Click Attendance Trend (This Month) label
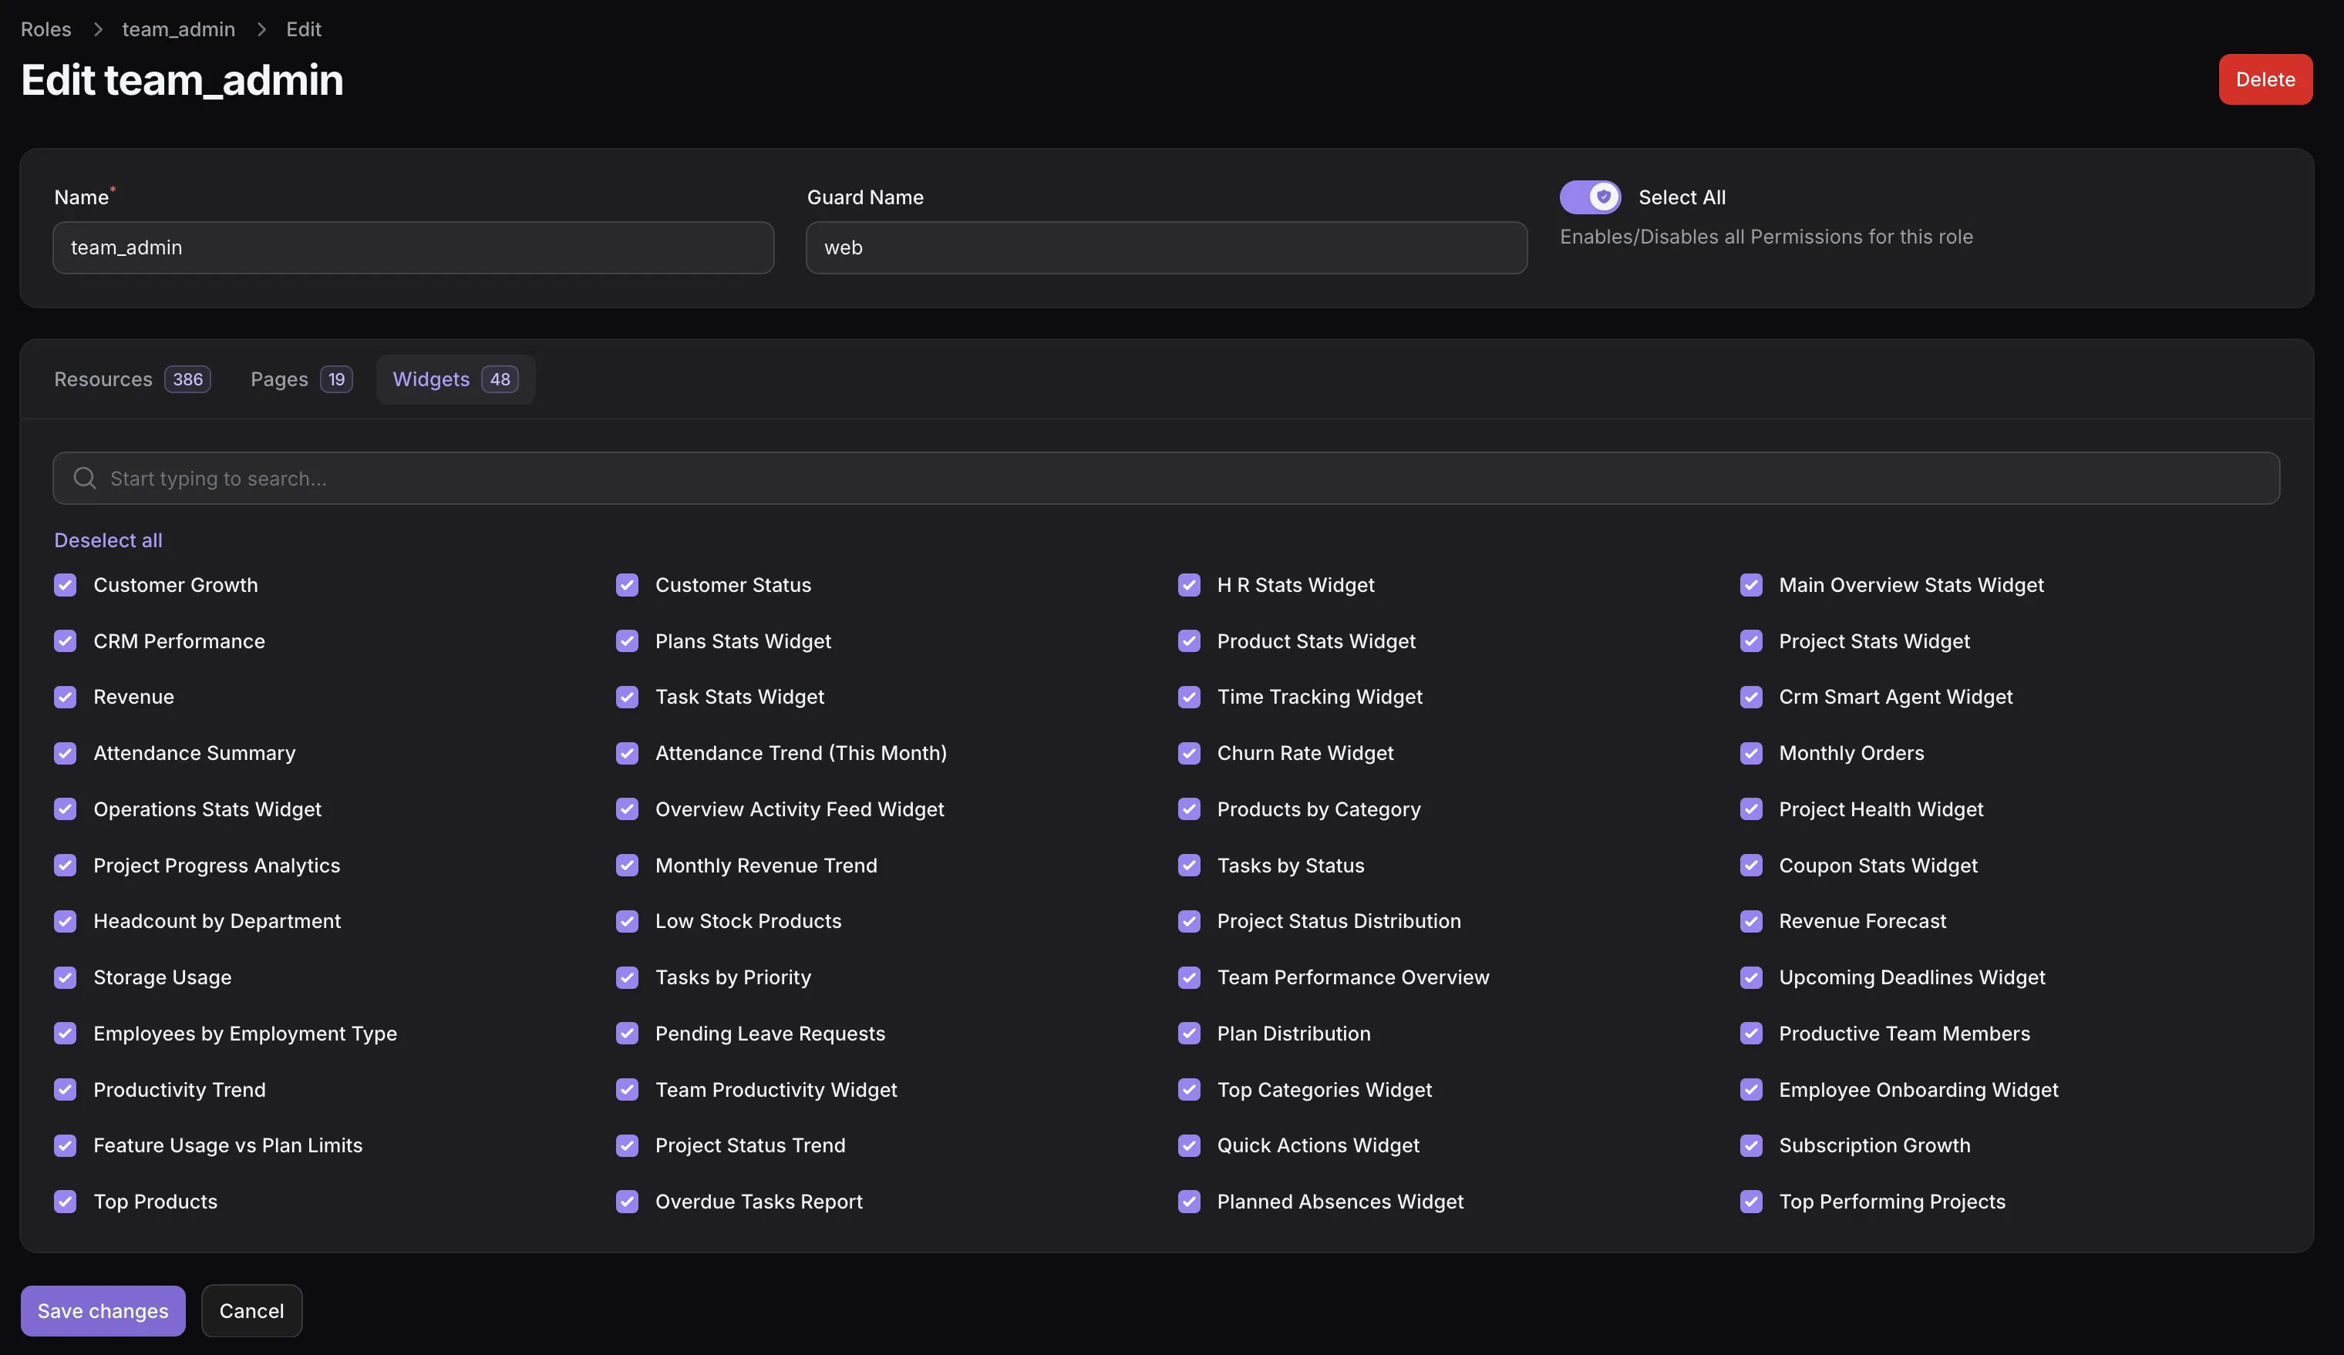The height and width of the screenshot is (1355, 2344). [801, 753]
